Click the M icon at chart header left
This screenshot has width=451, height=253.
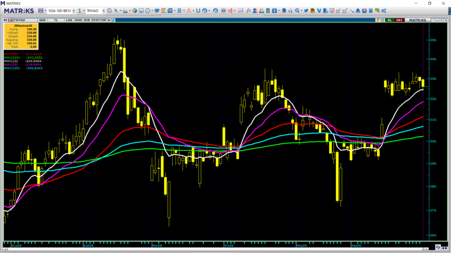[x=5, y=20]
